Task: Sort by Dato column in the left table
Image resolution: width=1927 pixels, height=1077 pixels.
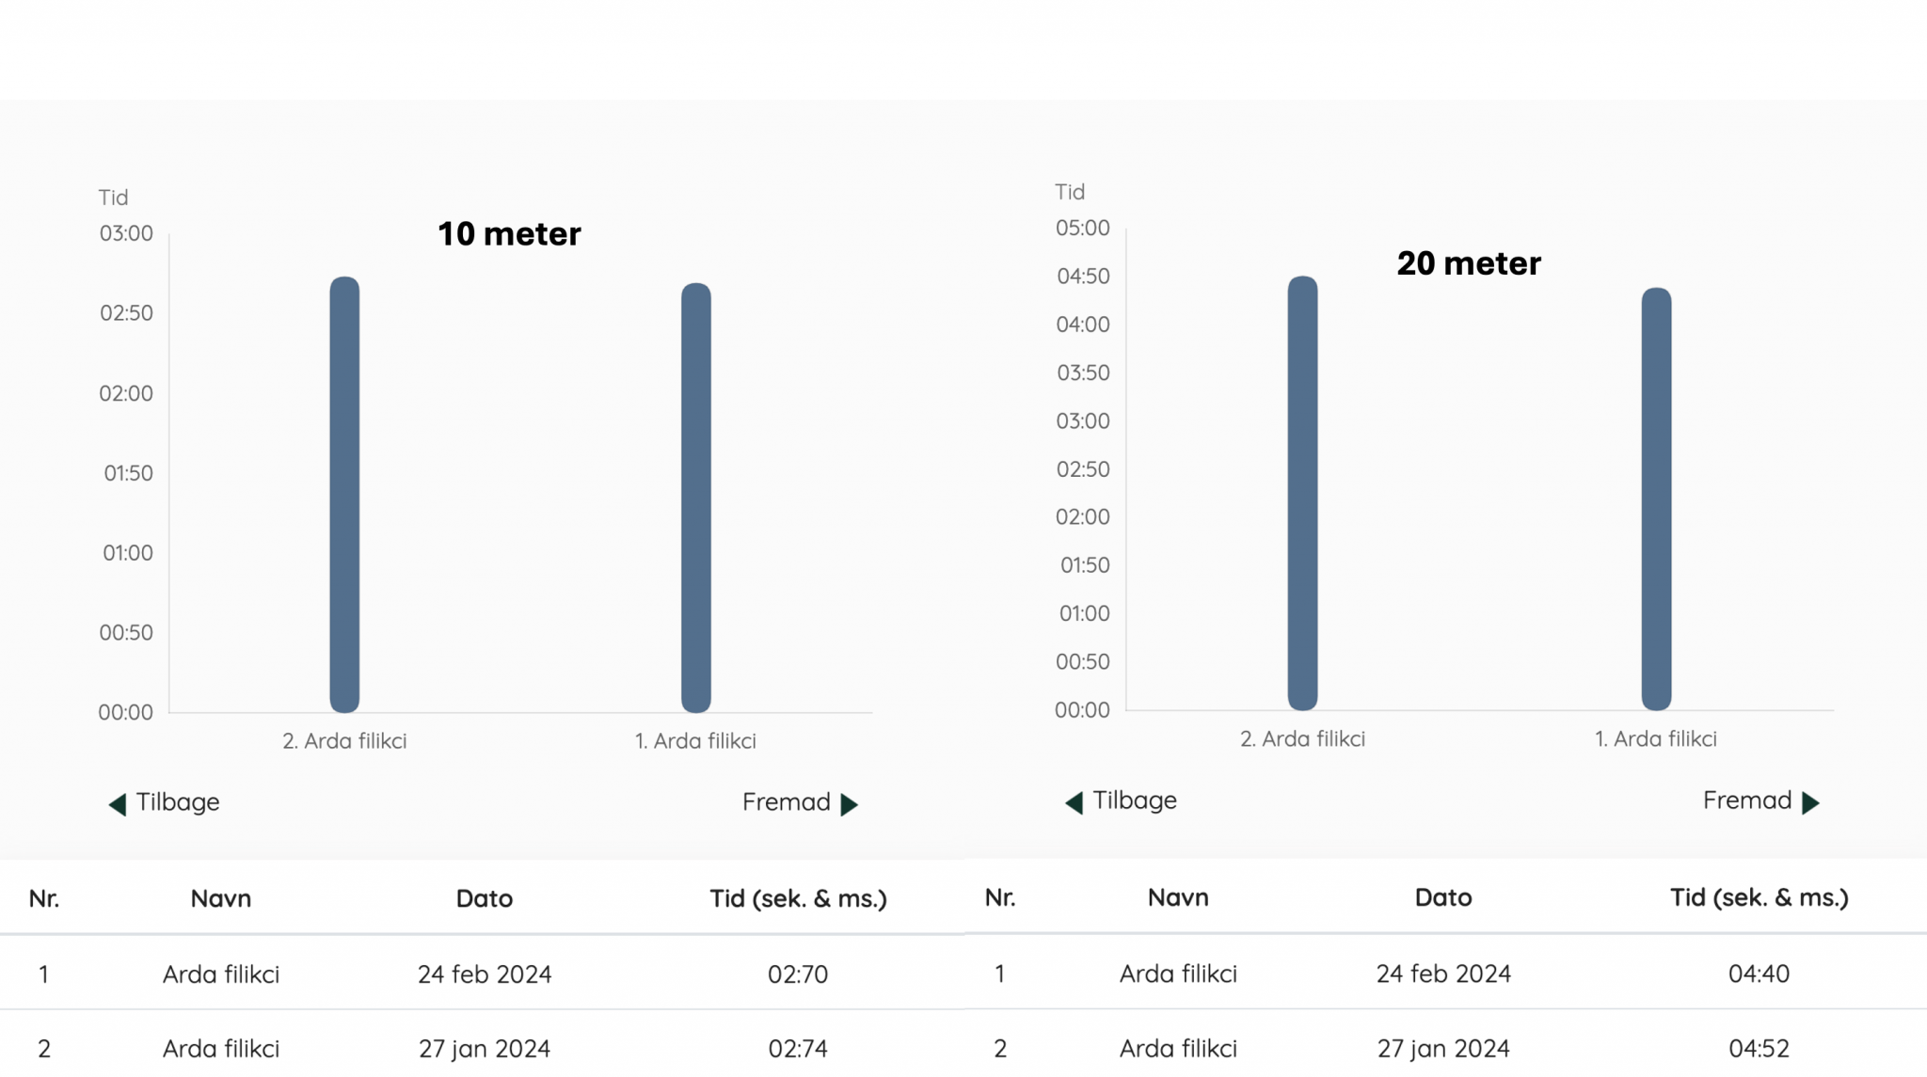Action: click(x=485, y=898)
